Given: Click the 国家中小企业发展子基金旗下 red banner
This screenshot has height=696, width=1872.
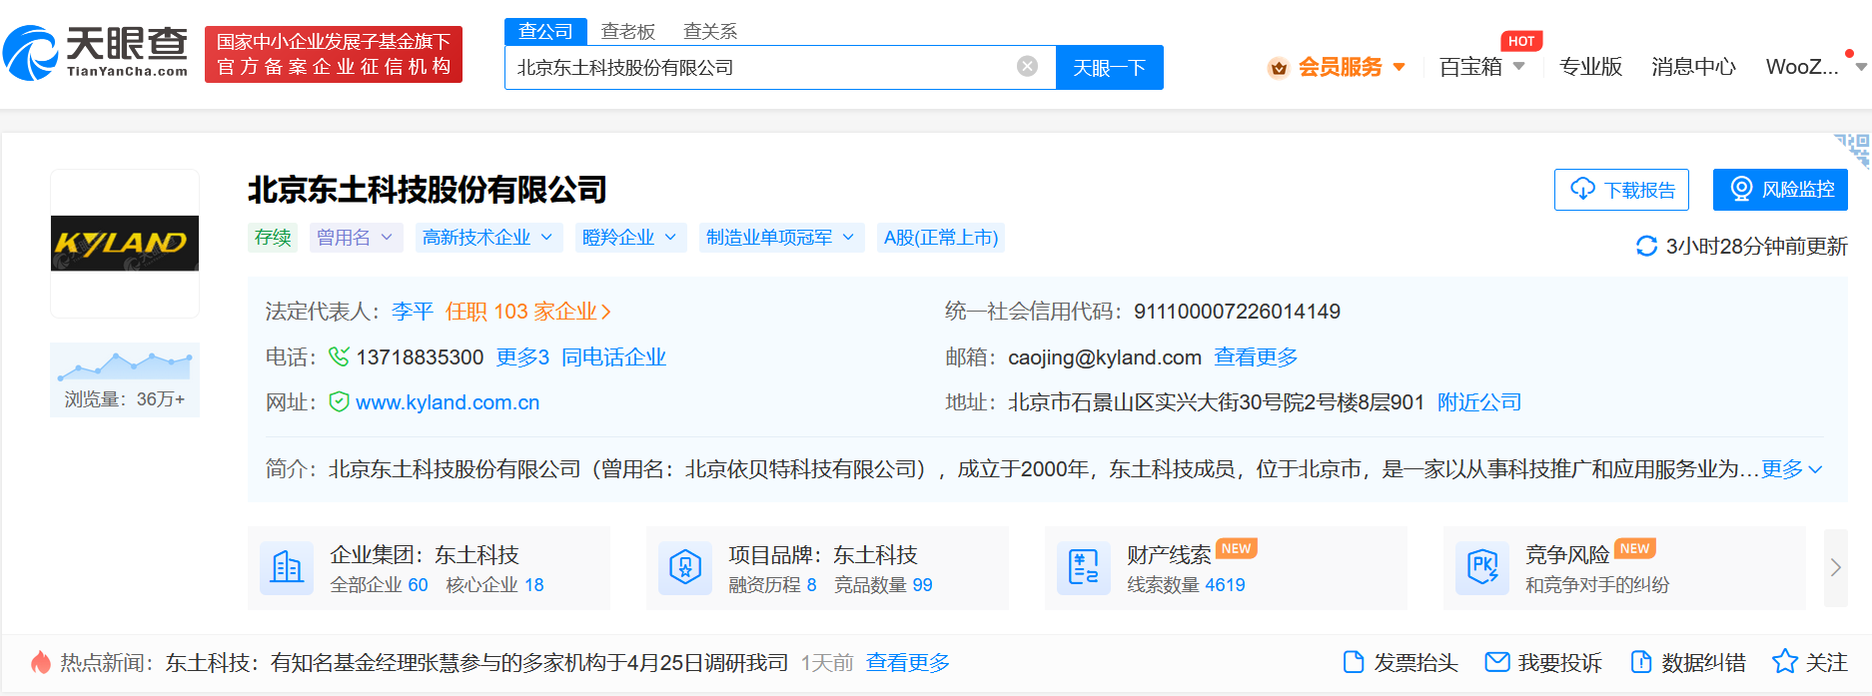Looking at the screenshot, I should pyautogui.click(x=334, y=54).
